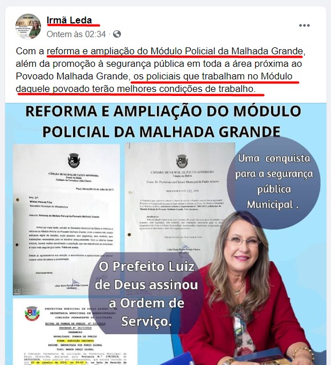331x365 pixels.
Task: Open the 'Ontem às 02:34' timestamp
Action: [x=76, y=34]
